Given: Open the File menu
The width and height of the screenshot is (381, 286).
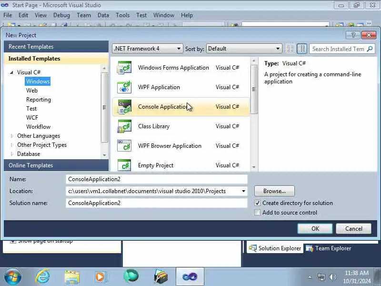Looking at the screenshot, I should tap(8, 15).
